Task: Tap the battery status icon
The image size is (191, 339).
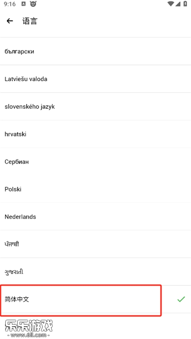Action: coord(185,4)
